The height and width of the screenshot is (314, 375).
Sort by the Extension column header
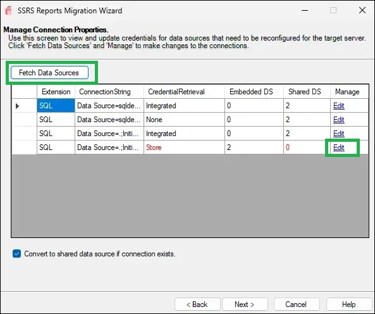click(56, 92)
